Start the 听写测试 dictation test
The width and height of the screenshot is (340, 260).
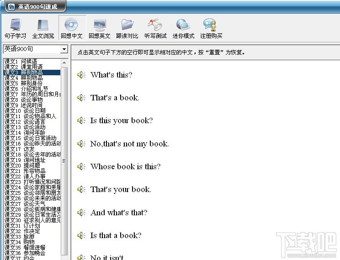[155, 28]
